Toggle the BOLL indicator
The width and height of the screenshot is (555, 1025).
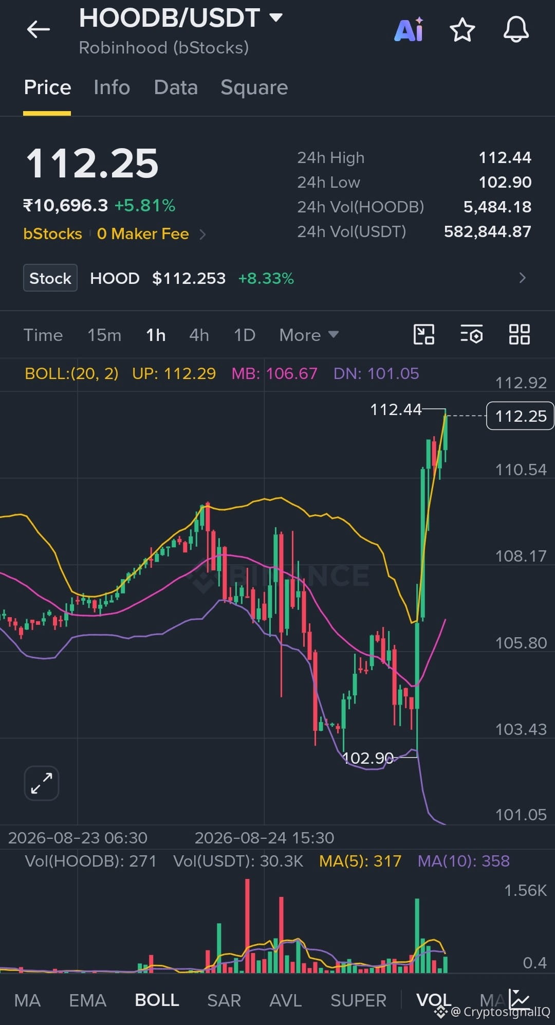pyautogui.click(x=157, y=1000)
